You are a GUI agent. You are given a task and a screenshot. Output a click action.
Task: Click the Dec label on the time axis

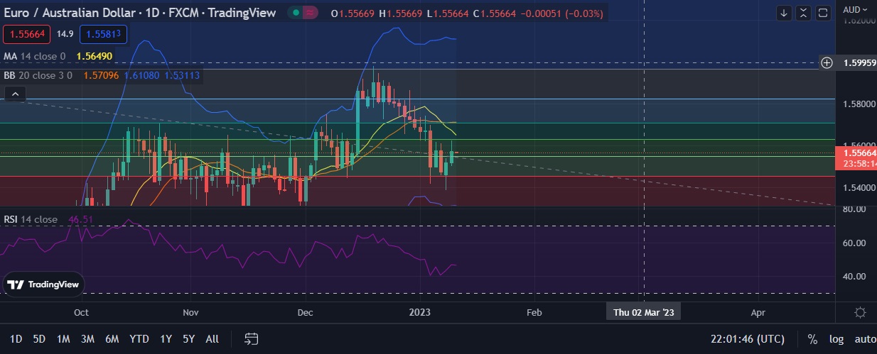click(x=305, y=312)
